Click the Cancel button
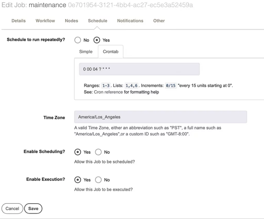The height and width of the screenshot is (219, 264). [x=12, y=209]
